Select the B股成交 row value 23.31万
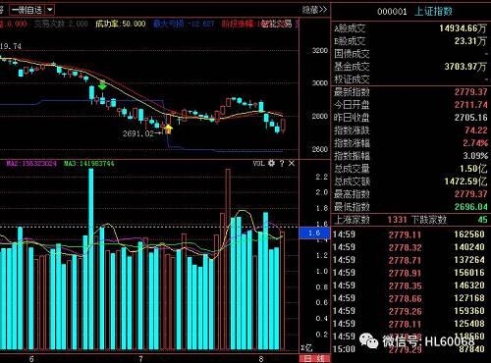491x363 pixels. [470, 41]
